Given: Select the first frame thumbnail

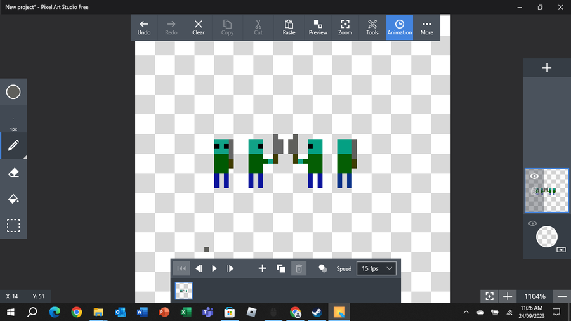Looking at the screenshot, I should (183, 291).
